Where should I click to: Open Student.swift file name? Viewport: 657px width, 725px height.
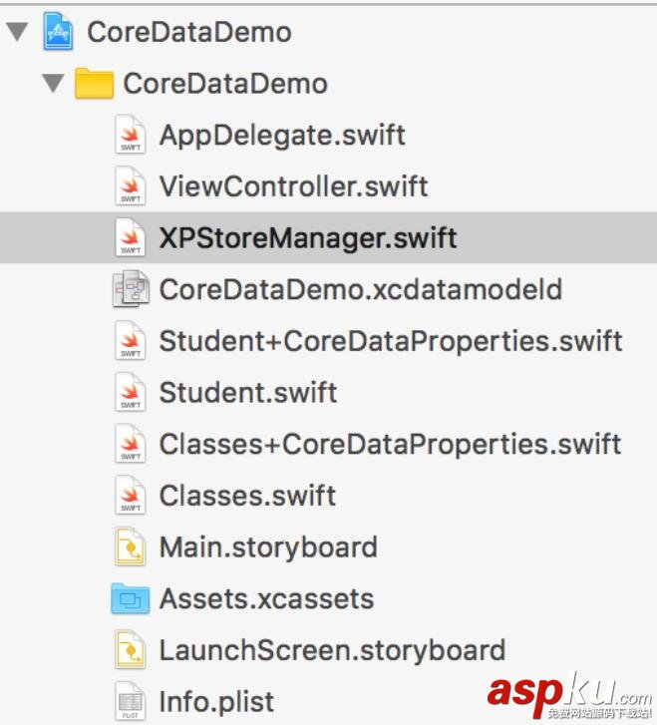pos(248,393)
